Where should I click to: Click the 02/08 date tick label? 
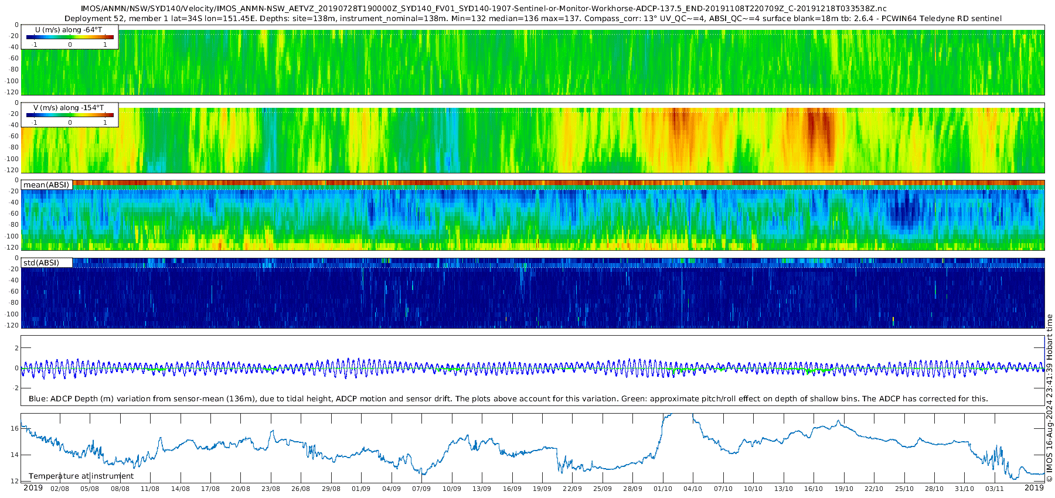tap(60, 489)
